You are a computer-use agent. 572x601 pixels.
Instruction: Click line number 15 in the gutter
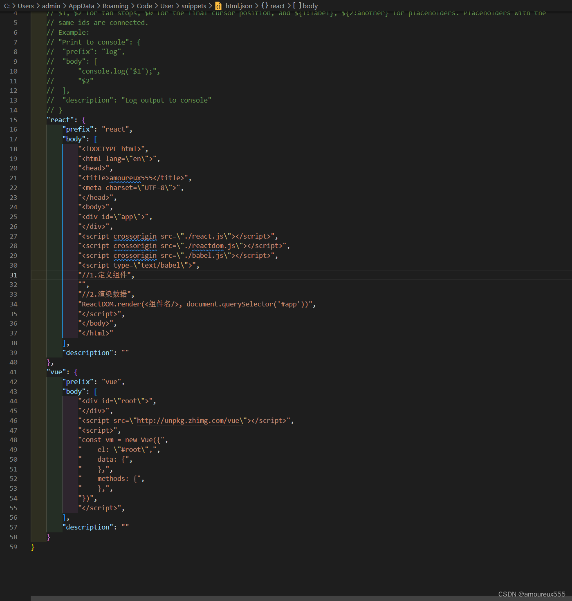[x=13, y=120]
